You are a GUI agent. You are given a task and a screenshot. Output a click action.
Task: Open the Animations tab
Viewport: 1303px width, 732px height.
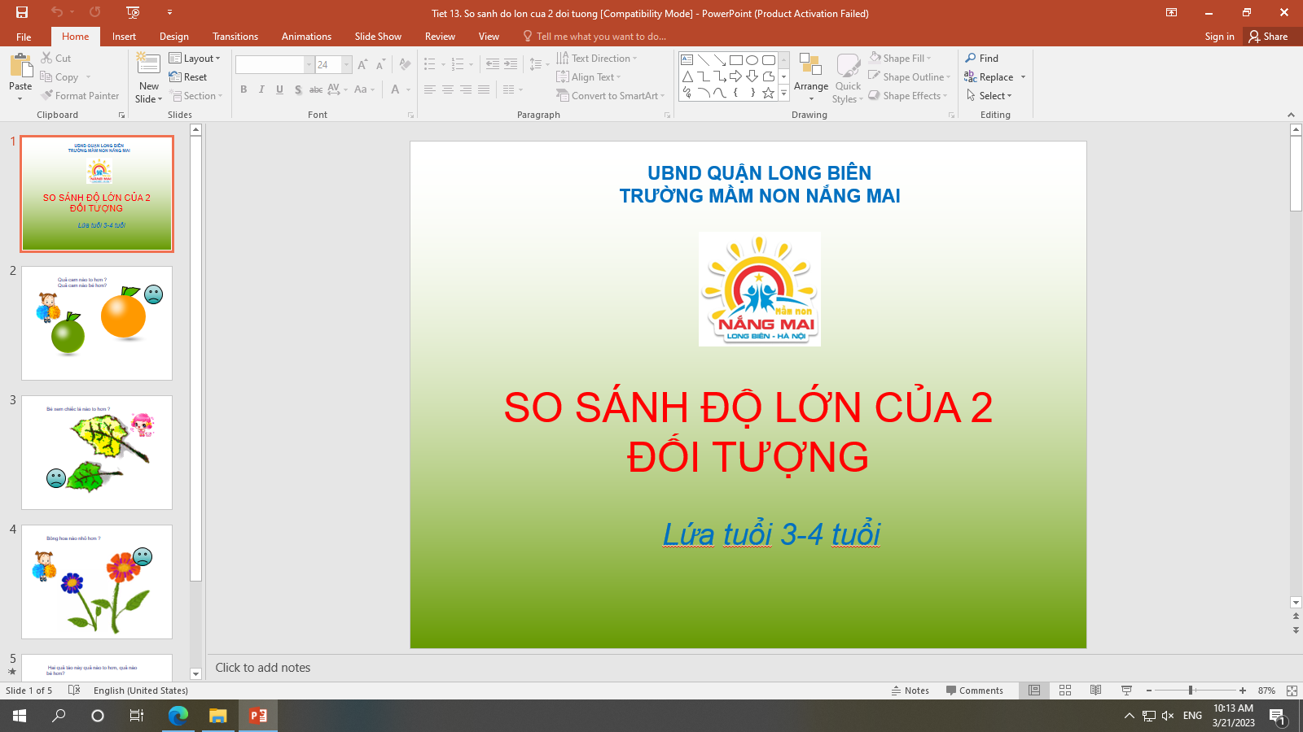tap(306, 37)
